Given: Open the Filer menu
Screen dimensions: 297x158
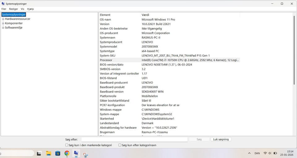Looking at the screenshot, I should pyautogui.click(x=4, y=9).
